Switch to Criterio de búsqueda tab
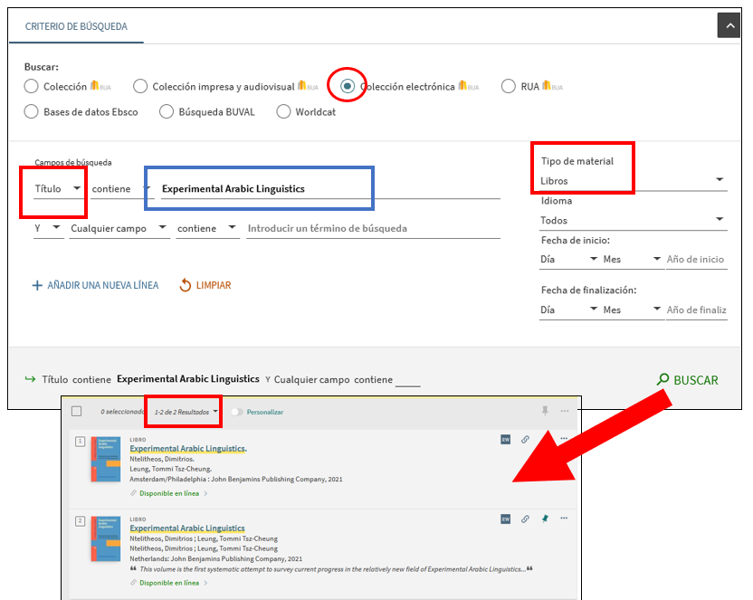Screen dimensions: 753x600 click(76, 26)
